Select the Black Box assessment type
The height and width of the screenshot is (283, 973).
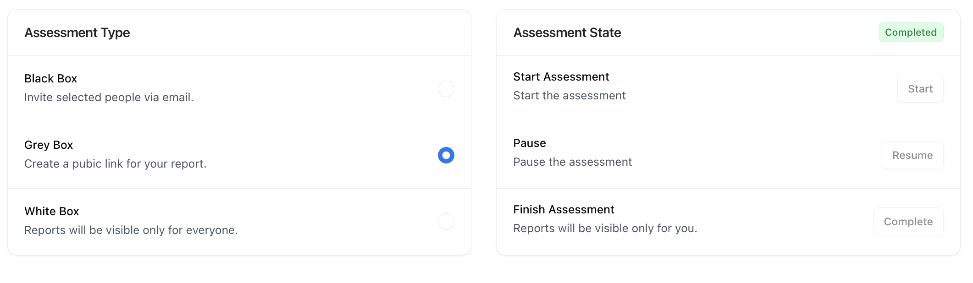[x=446, y=89]
